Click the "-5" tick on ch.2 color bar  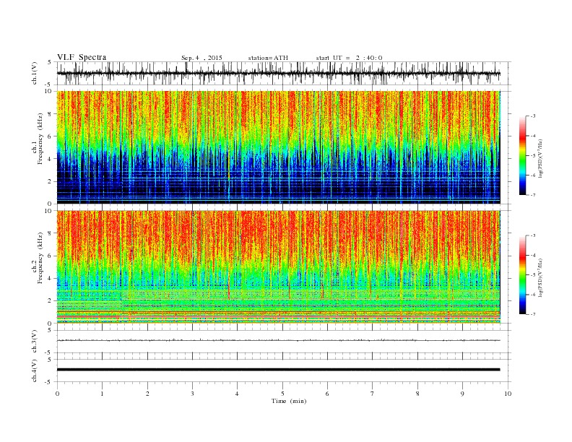[533, 275]
